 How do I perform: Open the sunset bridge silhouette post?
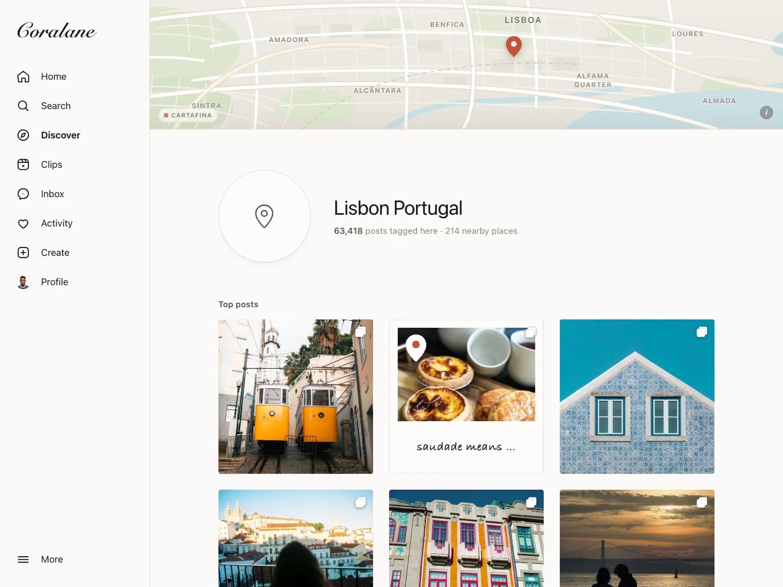pyautogui.click(x=637, y=538)
